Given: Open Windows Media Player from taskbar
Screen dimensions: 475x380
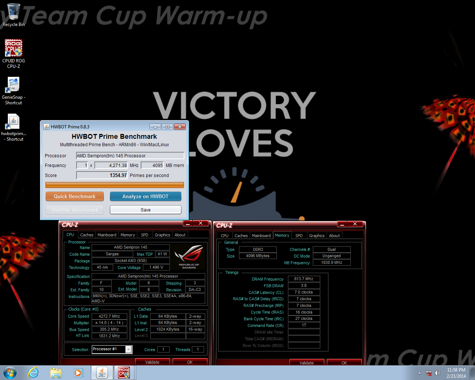Looking at the screenshot, I should click(x=78, y=373).
